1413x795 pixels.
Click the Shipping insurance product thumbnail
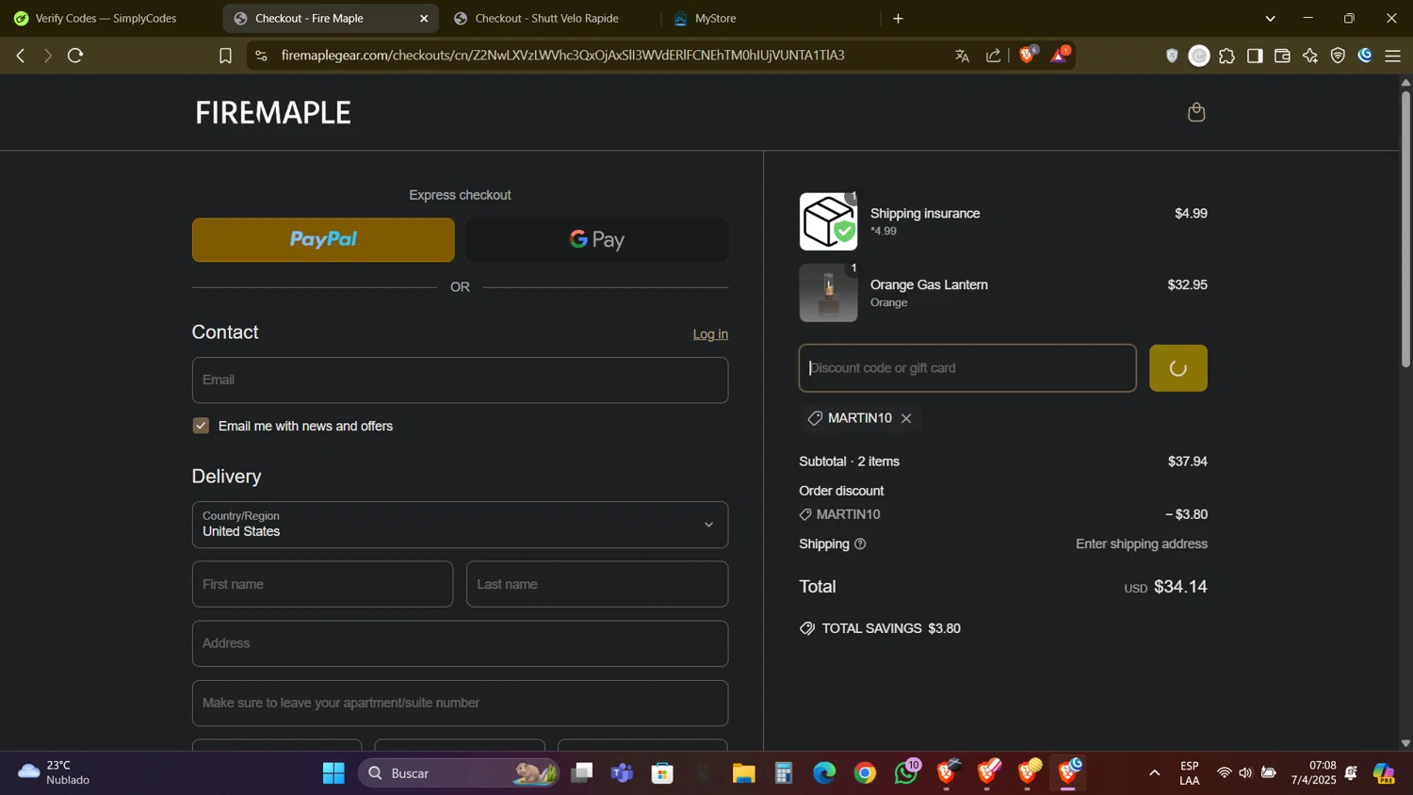click(828, 221)
